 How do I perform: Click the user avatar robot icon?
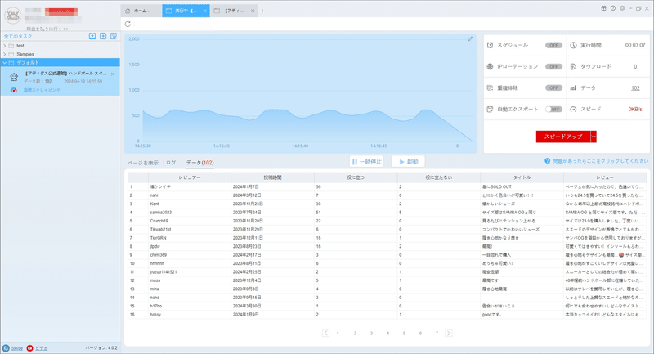(12, 16)
